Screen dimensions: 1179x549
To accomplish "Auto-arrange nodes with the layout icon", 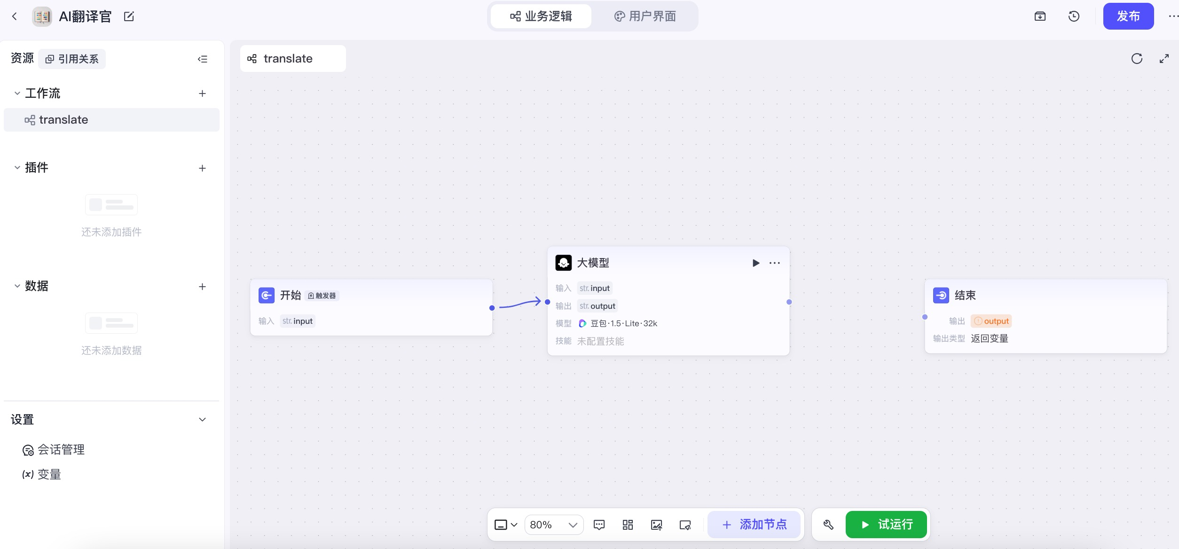I will [628, 524].
